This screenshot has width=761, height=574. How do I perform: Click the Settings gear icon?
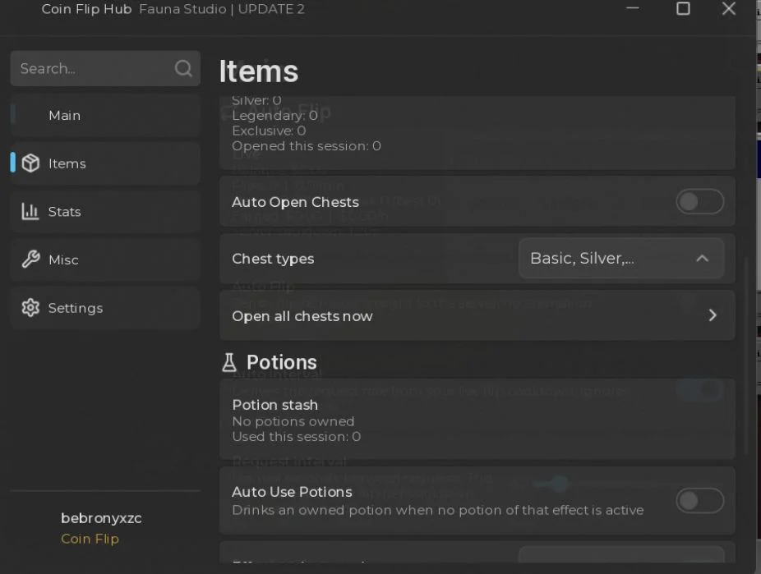pos(30,307)
